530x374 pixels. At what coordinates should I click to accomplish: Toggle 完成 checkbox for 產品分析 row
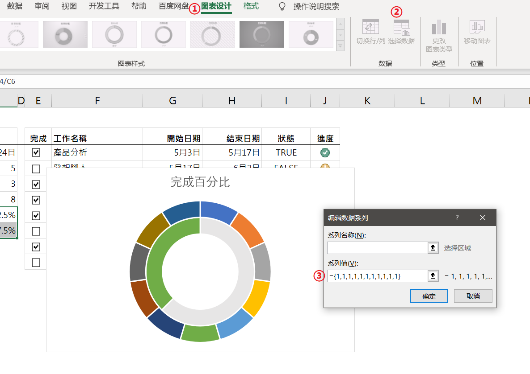[36, 152]
